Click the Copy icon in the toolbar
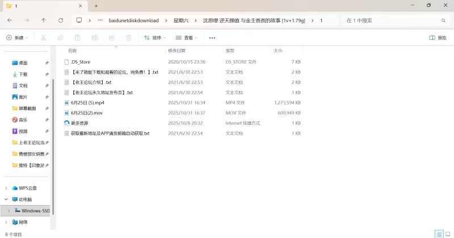The height and width of the screenshot is (238, 454). tap(61, 37)
